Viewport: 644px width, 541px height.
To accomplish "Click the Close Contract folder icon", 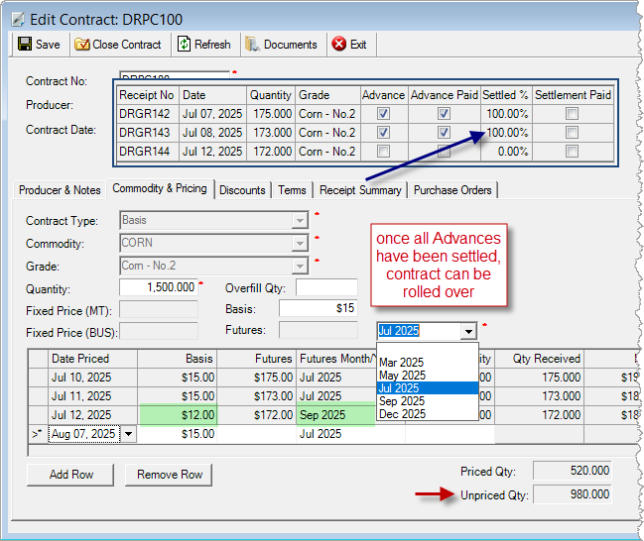I will point(81,45).
